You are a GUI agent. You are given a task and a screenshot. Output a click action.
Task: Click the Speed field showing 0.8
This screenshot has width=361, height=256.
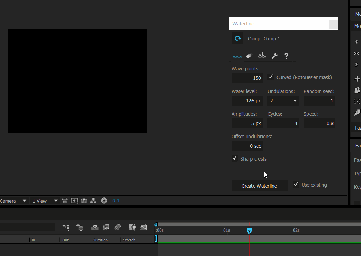tap(319, 123)
